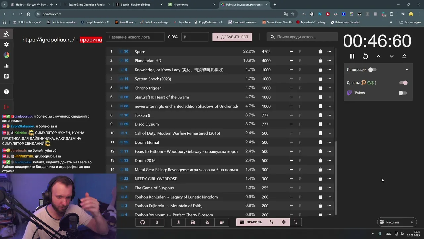Add time with the single up arrow
This screenshot has width=424, height=239.
378,56
